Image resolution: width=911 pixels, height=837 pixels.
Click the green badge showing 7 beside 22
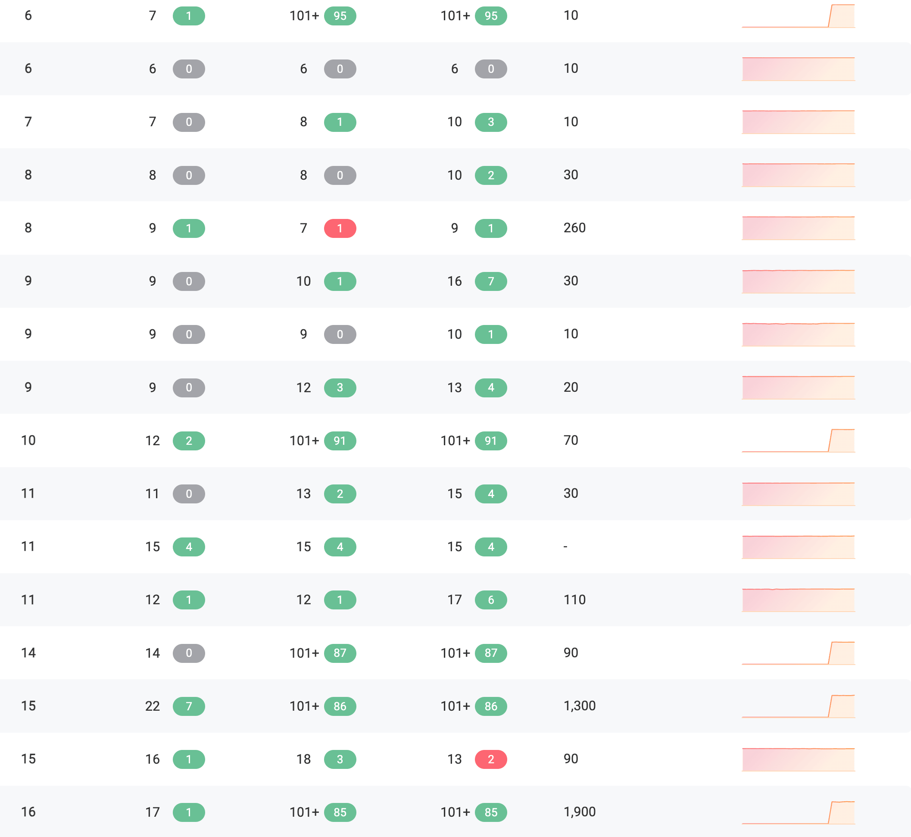[x=189, y=706]
